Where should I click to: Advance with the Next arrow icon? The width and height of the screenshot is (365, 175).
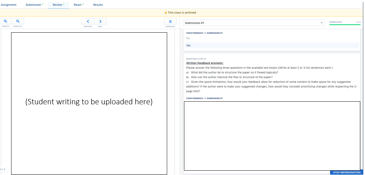click(100, 21)
